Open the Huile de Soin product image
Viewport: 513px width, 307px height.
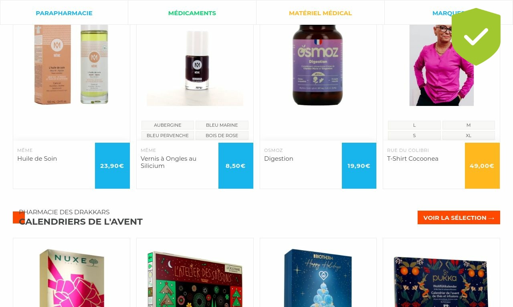pyautogui.click(x=71, y=64)
